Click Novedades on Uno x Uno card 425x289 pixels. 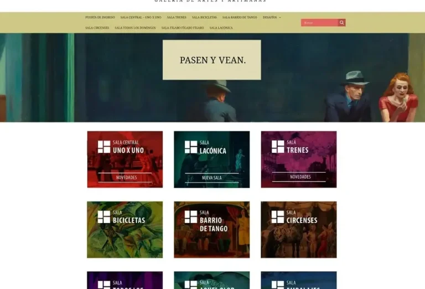pyautogui.click(x=126, y=178)
